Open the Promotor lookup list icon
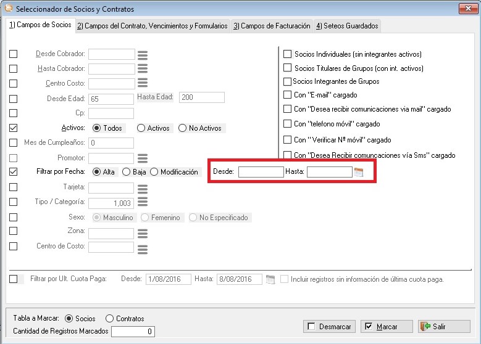This screenshot has width=481, height=344. [x=143, y=158]
